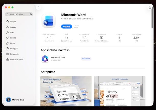Click the App inclusa inoltre in heading

(x=55, y=50)
